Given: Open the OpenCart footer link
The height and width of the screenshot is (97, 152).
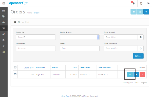Looking at the screenshot, I should click(65, 96).
